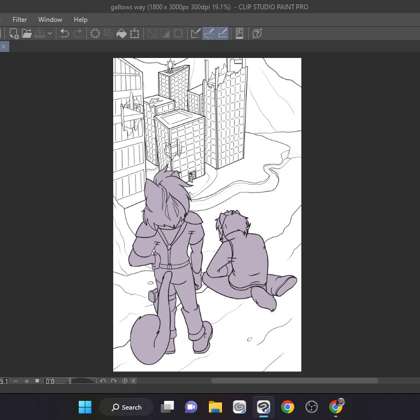The image size is (420, 420).
Task: Click the Invert Selected Area icon
Action: (x=165, y=33)
